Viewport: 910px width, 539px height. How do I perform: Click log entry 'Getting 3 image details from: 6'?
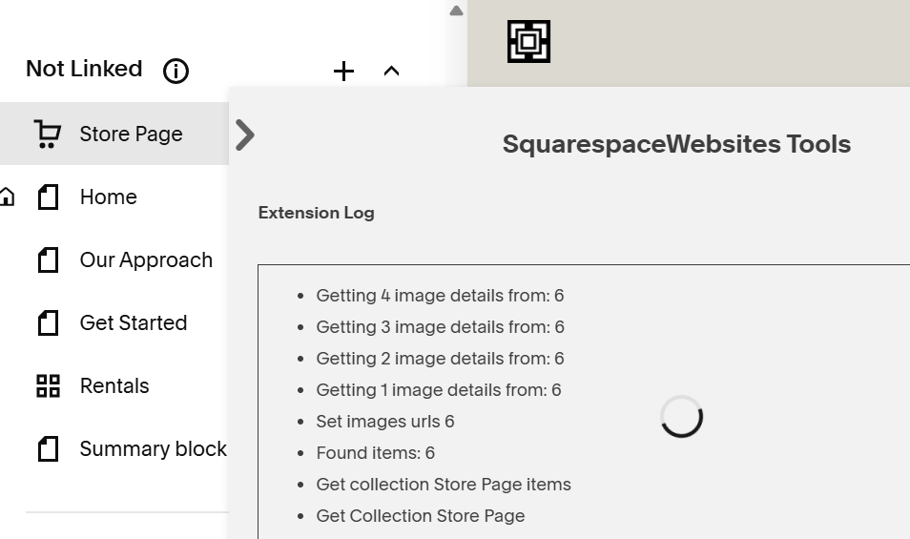click(440, 326)
